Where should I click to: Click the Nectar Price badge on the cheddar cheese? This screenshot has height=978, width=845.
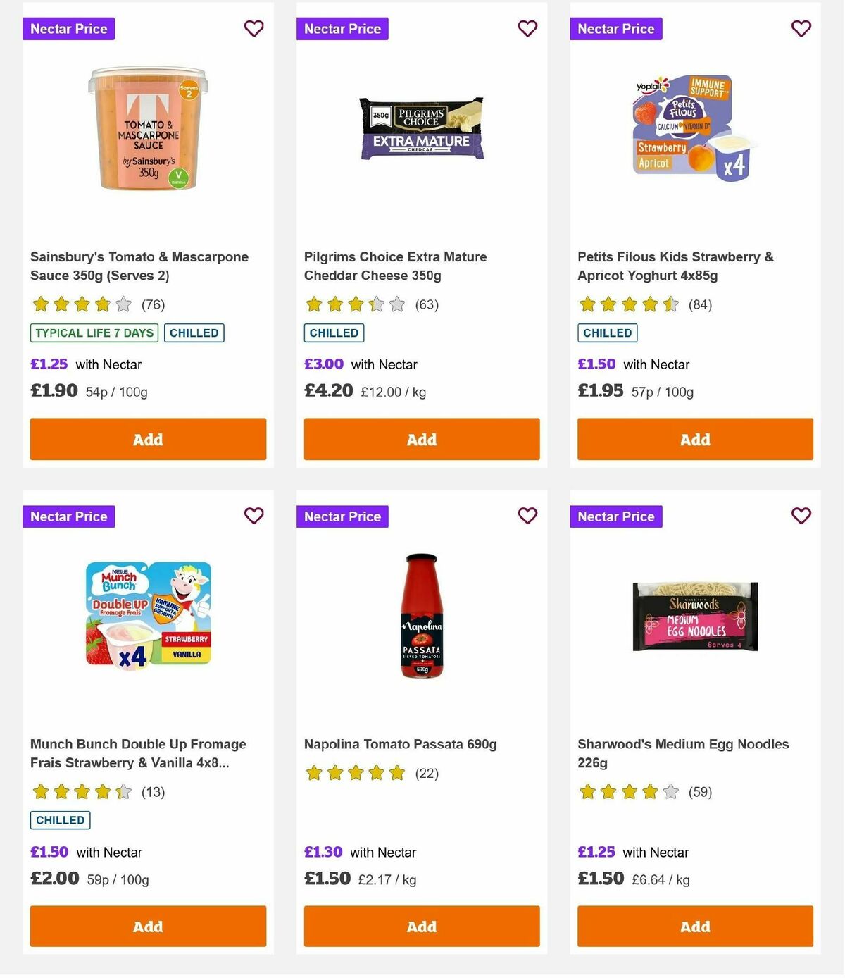342,29
